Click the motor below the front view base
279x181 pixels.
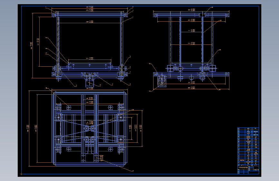[x=90, y=83]
